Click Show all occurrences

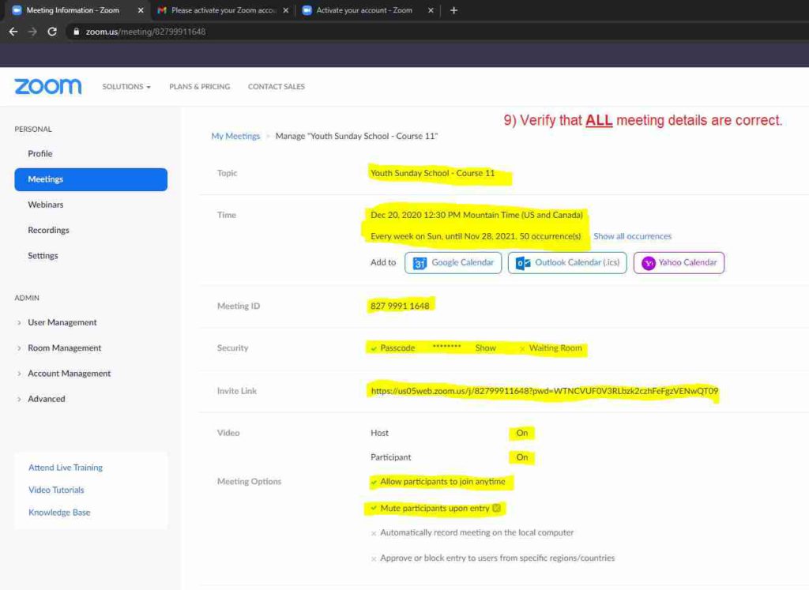[x=633, y=236]
